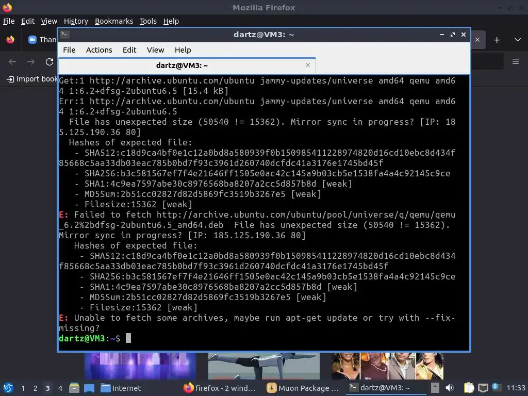This screenshot has height=396, width=528.
Task: Go forward in Firefox
Action: [x=31, y=62]
